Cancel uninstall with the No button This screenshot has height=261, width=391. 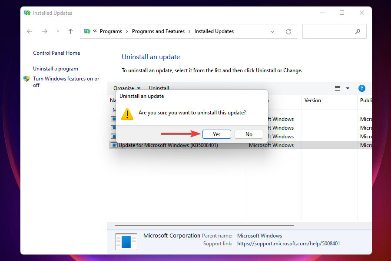coord(249,134)
